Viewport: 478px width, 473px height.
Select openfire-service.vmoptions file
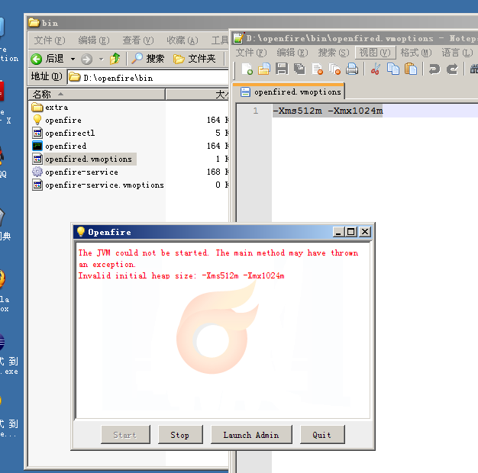point(98,185)
